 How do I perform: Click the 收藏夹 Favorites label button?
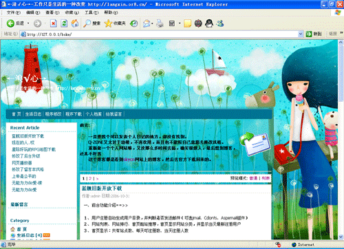[x=120, y=23]
